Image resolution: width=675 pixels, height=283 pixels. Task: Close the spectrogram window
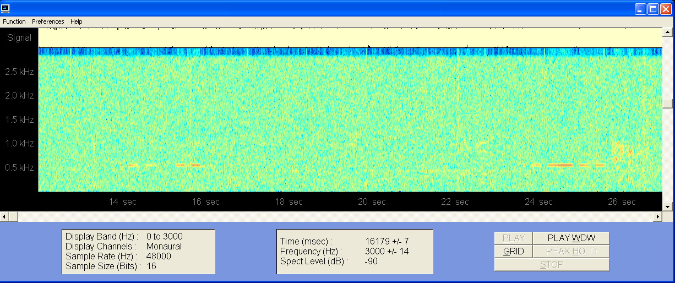pyautogui.click(x=666, y=9)
